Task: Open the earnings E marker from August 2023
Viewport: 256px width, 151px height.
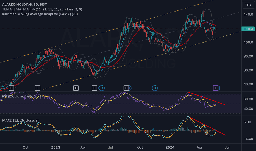Action: point(126,88)
